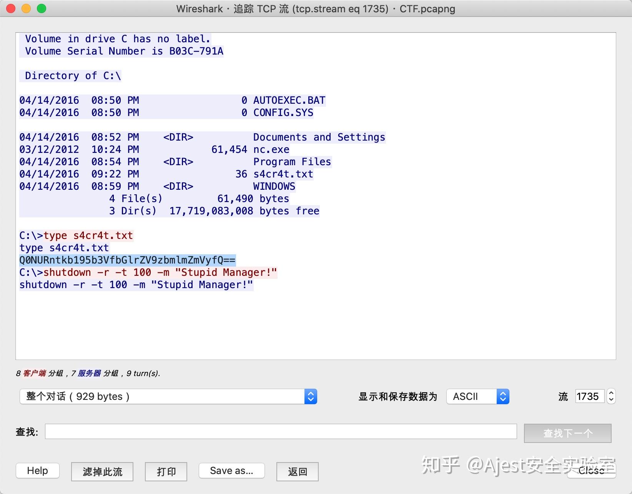Click the red shutdown -r -t 100 command
Viewport: 632px width, 494px height.
[x=160, y=272]
